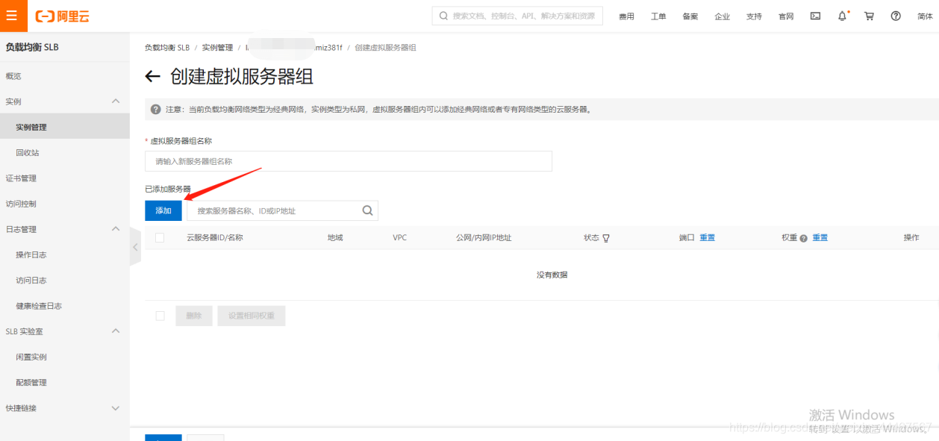This screenshot has width=939, height=441.
Task: Open the shopping cart icon
Action: coord(868,15)
